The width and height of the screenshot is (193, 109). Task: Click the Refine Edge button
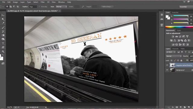pos(107,7)
